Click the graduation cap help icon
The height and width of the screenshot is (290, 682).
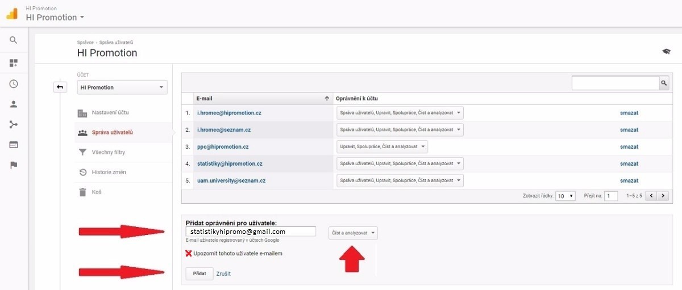pyautogui.click(x=666, y=52)
